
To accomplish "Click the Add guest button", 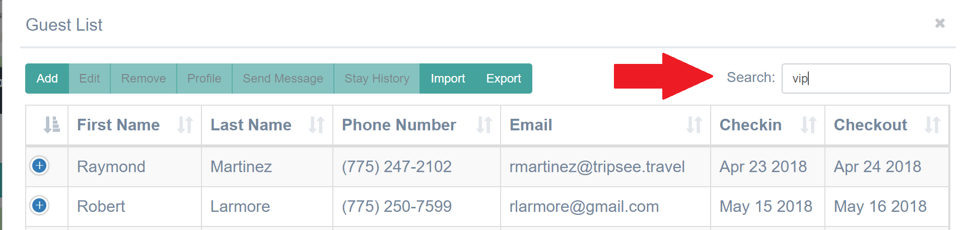I will pos(47,79).
